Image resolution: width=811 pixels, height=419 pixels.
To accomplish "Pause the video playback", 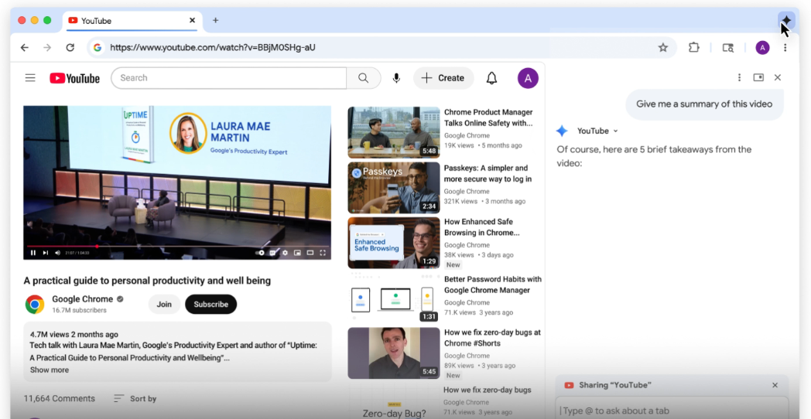I will coord(33,253).
